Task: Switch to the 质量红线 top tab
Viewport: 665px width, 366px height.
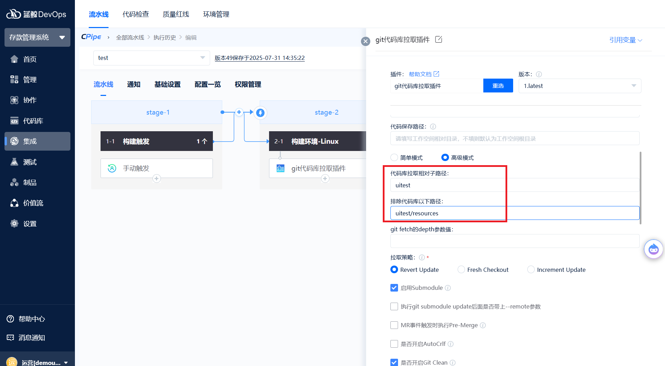Action: pyautogui.click(x=176, y=14)
